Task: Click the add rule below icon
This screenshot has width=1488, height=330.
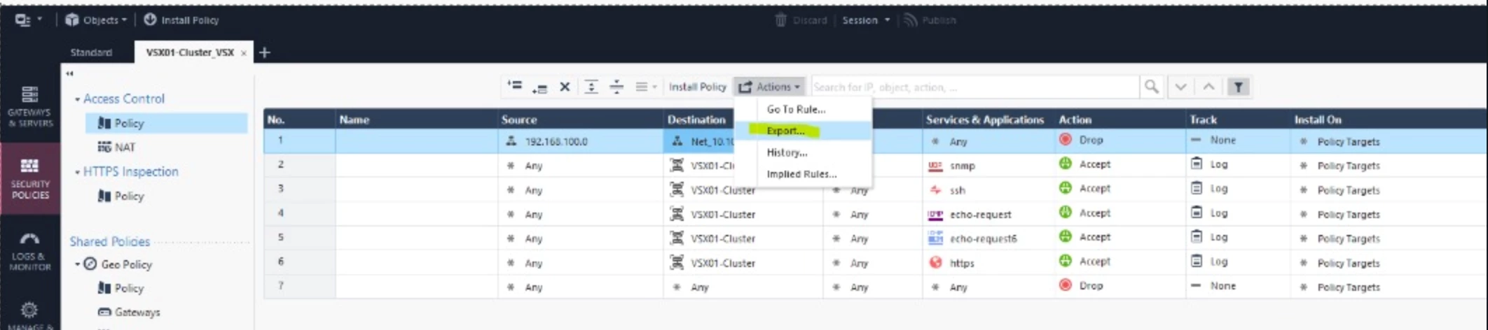Action: coord(539,87)
